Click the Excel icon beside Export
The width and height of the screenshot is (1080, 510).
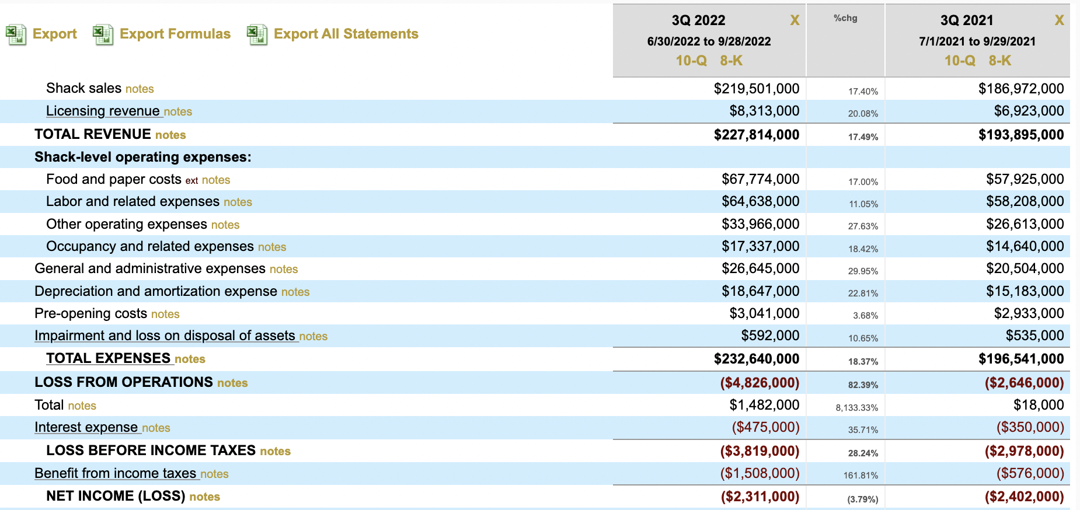[x=16, y=34]
